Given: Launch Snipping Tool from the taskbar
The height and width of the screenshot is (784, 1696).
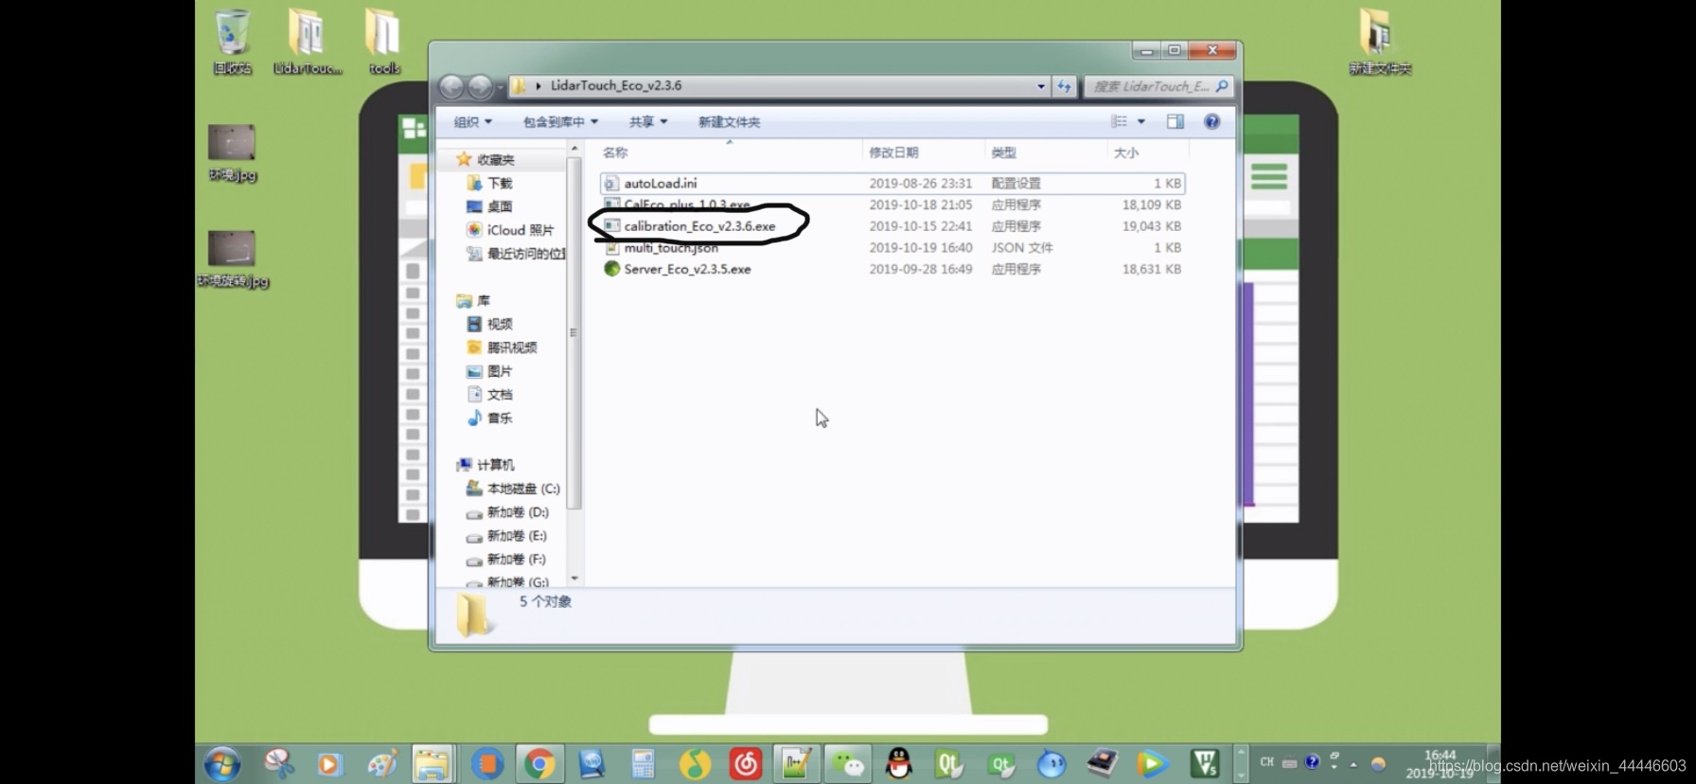Looking at the screenshot, I should (x=278, y=763).
